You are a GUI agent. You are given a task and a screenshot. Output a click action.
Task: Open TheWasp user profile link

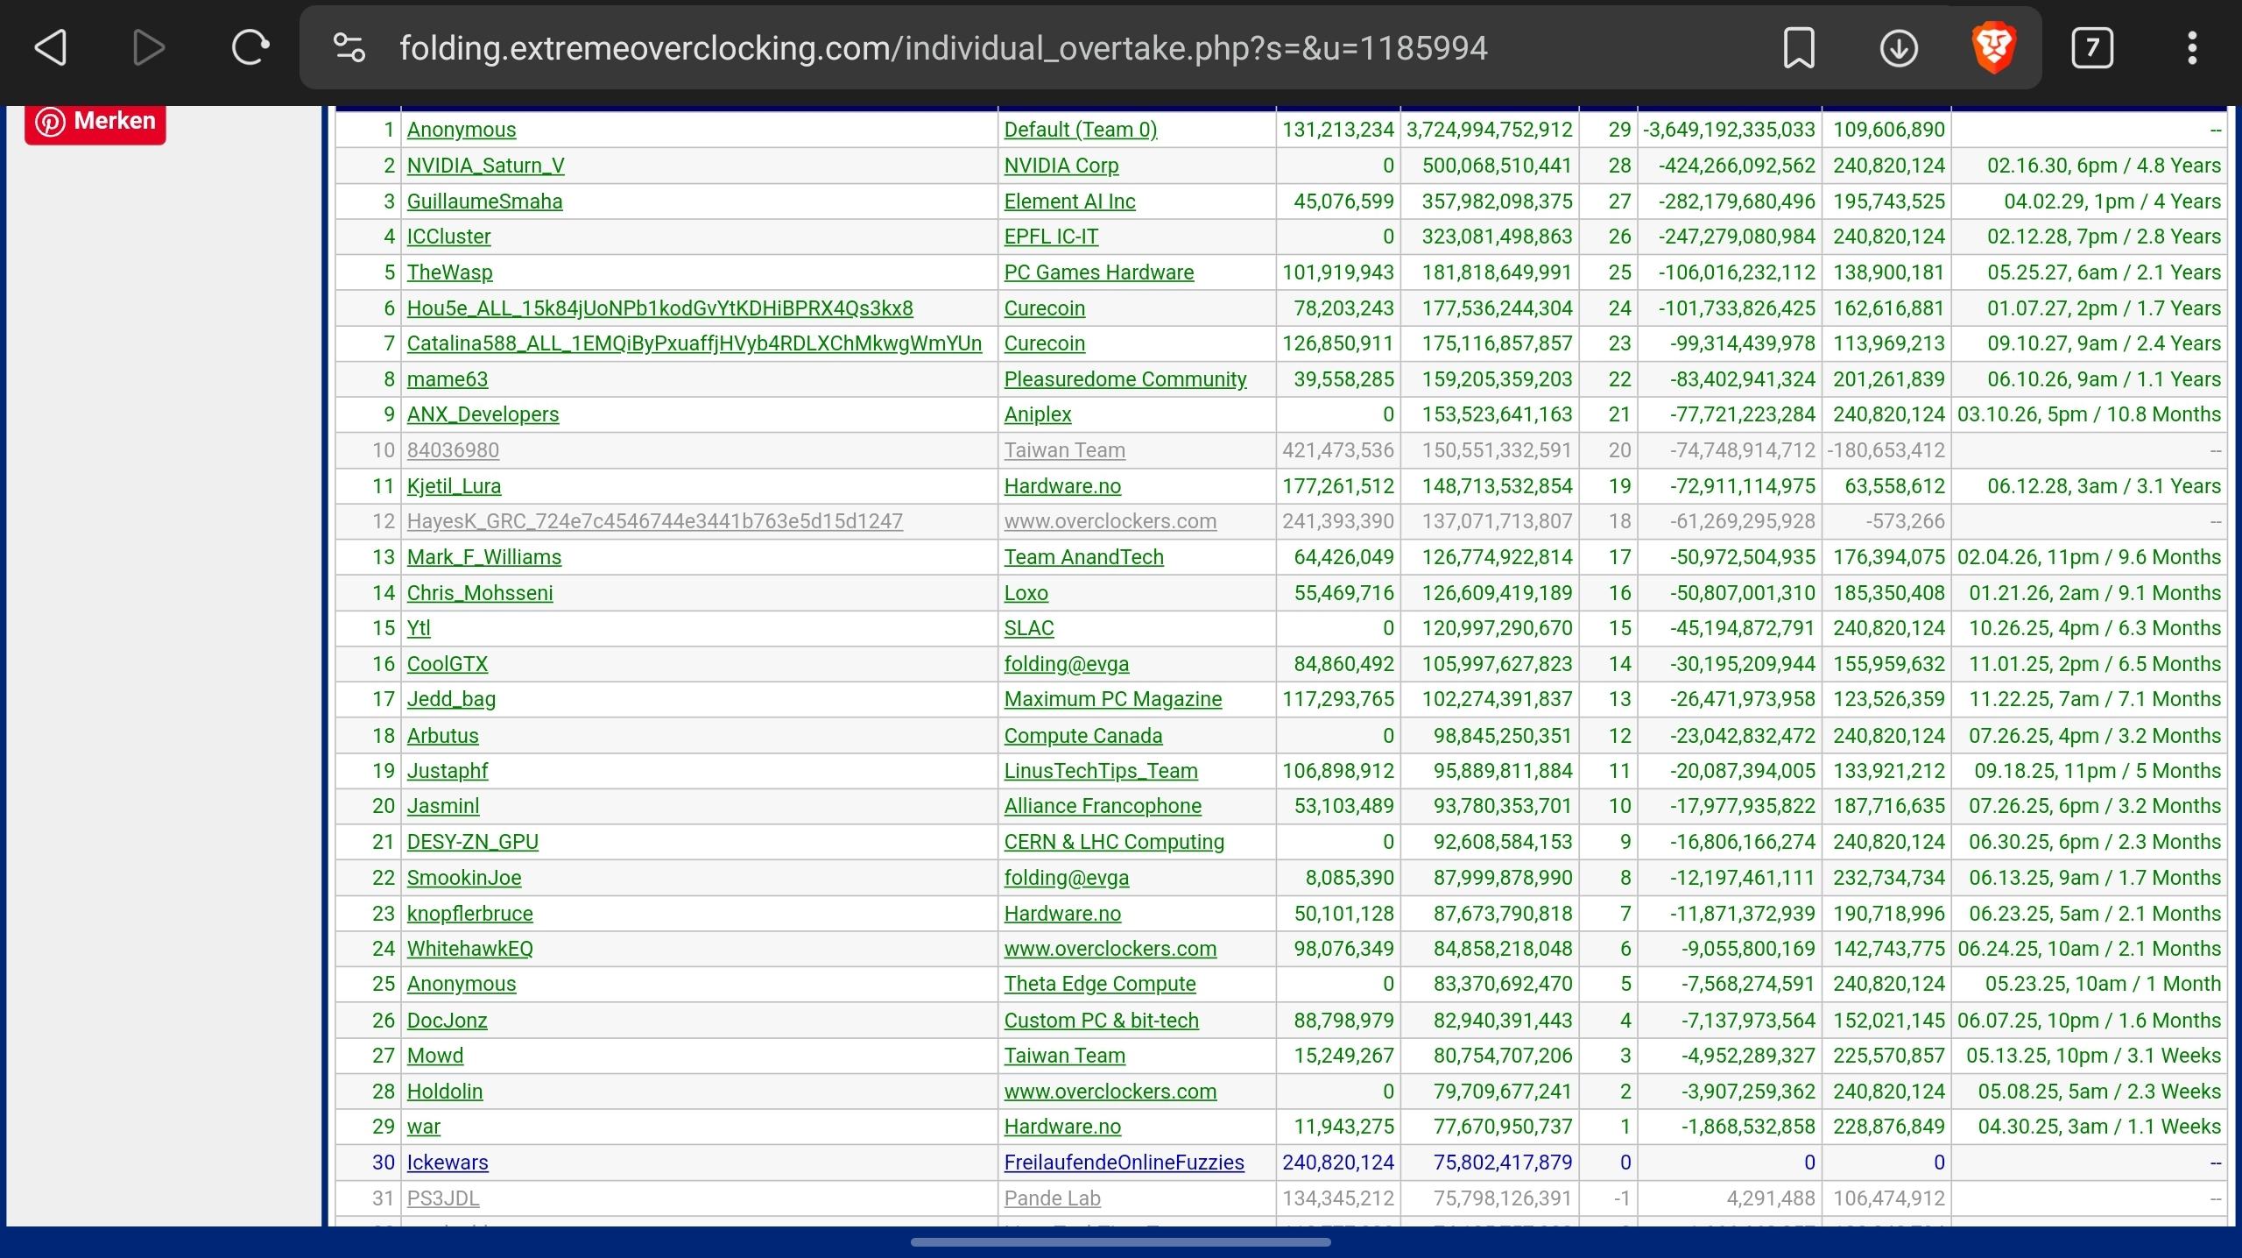click(449, 272)
